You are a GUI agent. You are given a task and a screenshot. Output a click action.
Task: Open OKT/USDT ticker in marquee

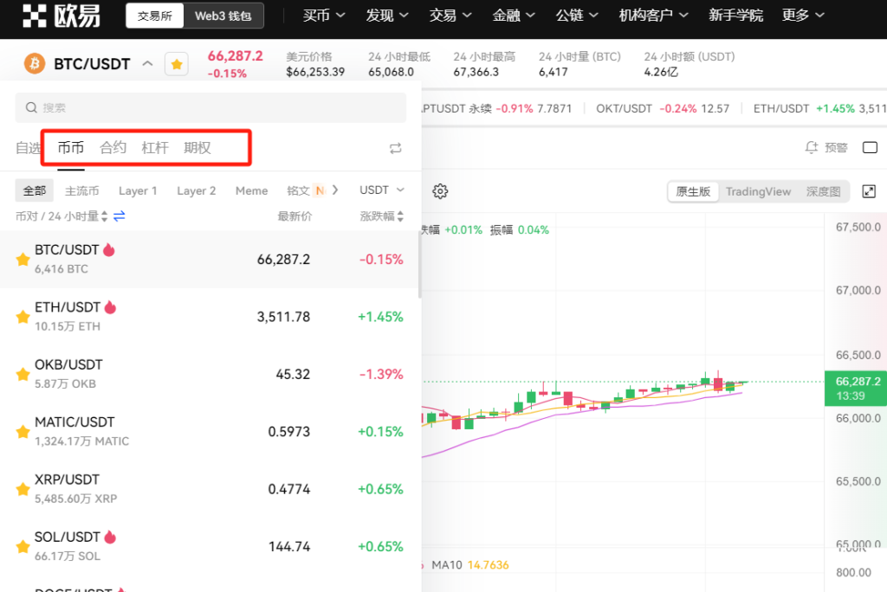click(x=663, y=108)
